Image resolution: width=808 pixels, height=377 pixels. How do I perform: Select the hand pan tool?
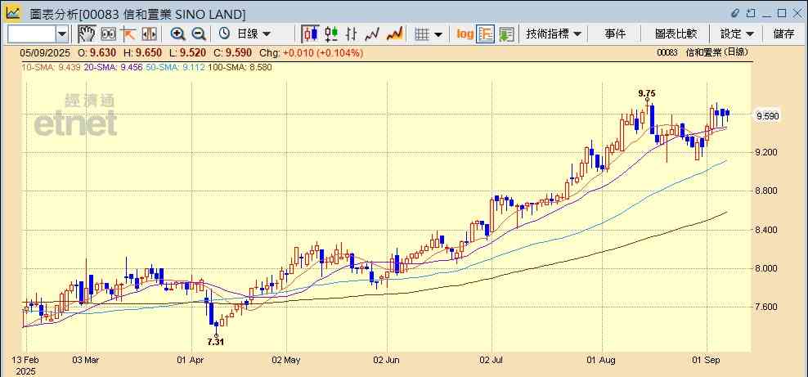click(x=87, y=34)
